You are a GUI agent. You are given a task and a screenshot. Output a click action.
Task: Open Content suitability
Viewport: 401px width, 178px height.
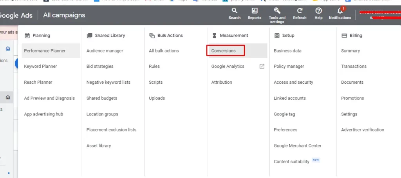(x=291, y=162)
